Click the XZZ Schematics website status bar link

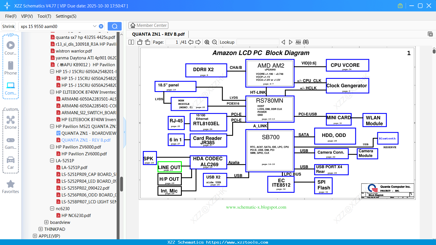[x=218, y=242]
